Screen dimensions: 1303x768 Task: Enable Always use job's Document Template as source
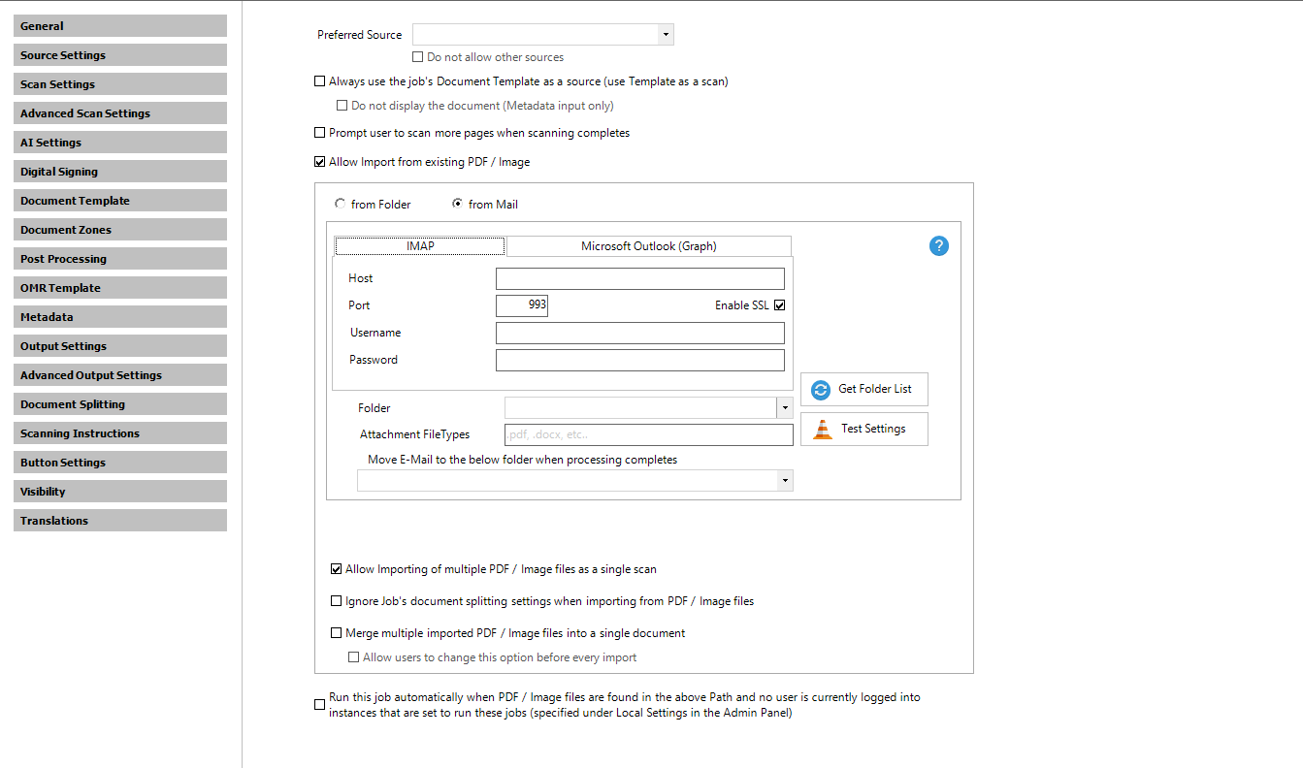(320, 81)
